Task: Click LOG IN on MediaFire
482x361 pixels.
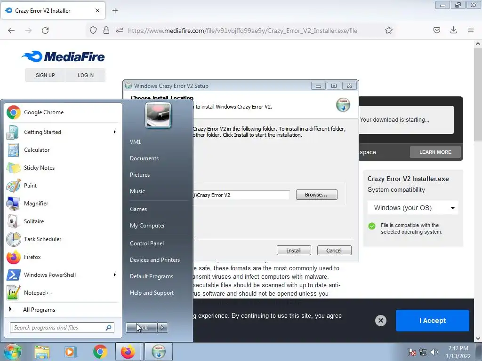Action: (x=86, y=75)
